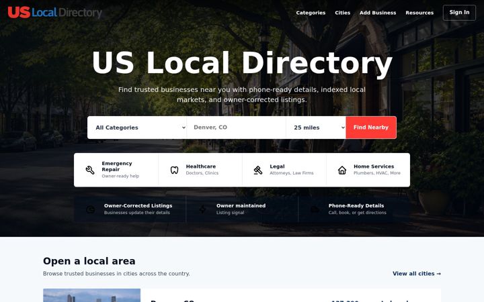
Task: Click 'Browse trusted businesses in cities' text
Action: [116, 274]
